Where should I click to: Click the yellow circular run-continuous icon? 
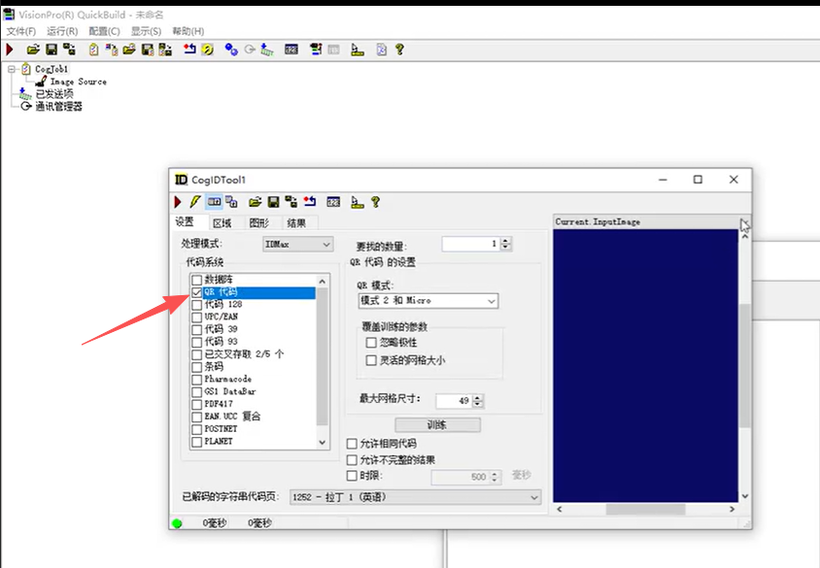click(208, 50)
